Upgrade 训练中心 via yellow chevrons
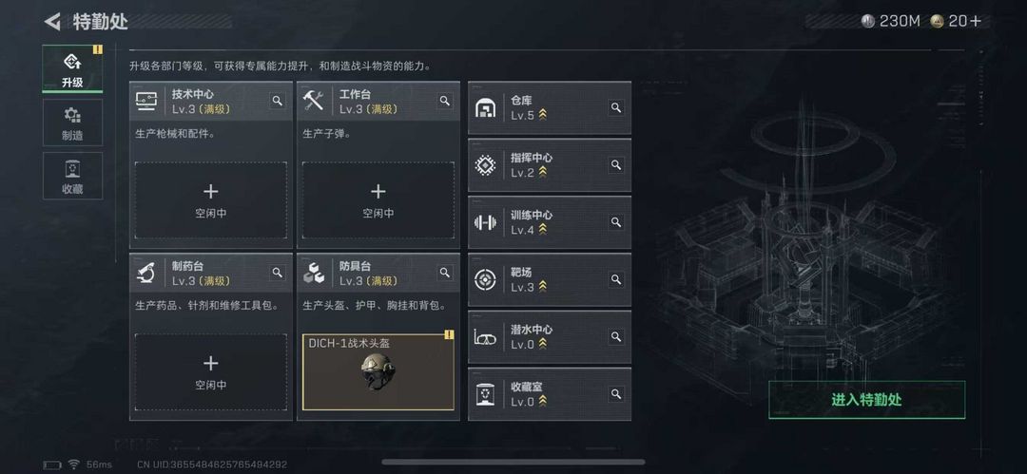Screen dimensions: 1027x474 pyautogui.click(x=542, y=230)
